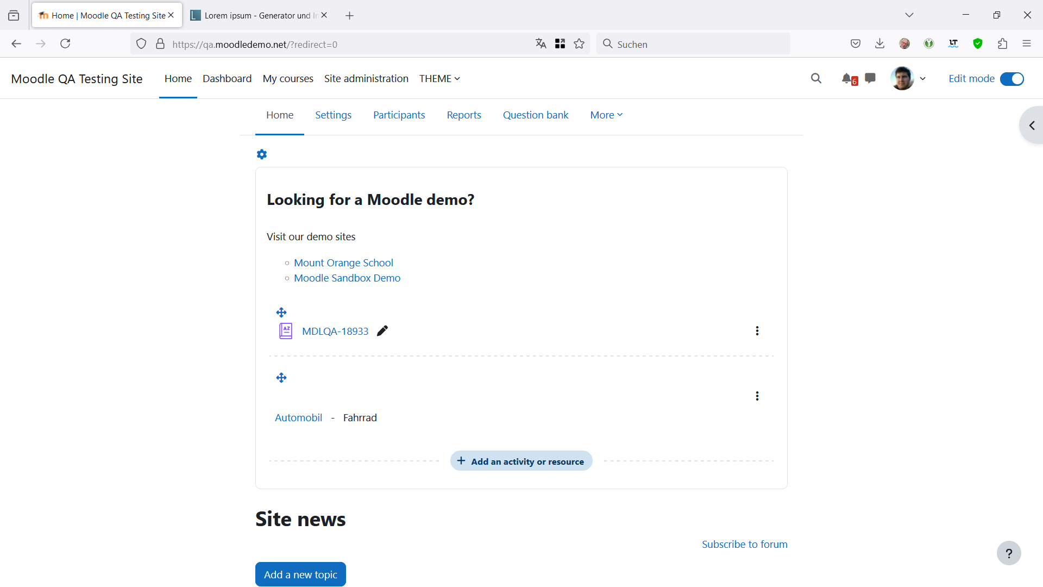Bookmark this page with the star icon
This screenshot has width=1043, height=587.
tap(579, 44)
